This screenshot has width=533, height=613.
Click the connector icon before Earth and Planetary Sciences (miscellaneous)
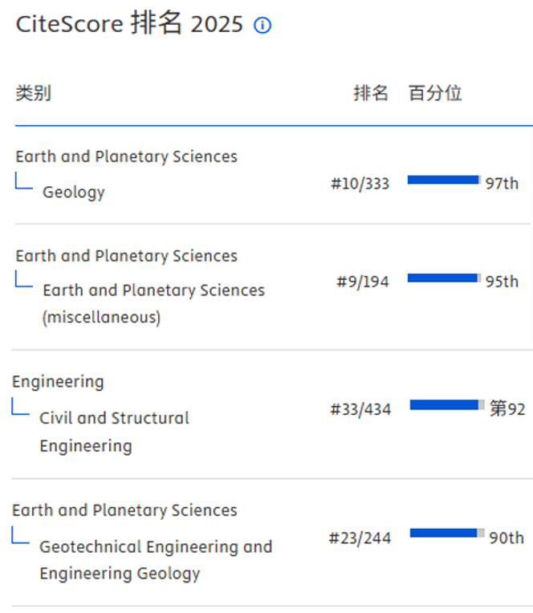pyautogui.click(x=24, y=278)
